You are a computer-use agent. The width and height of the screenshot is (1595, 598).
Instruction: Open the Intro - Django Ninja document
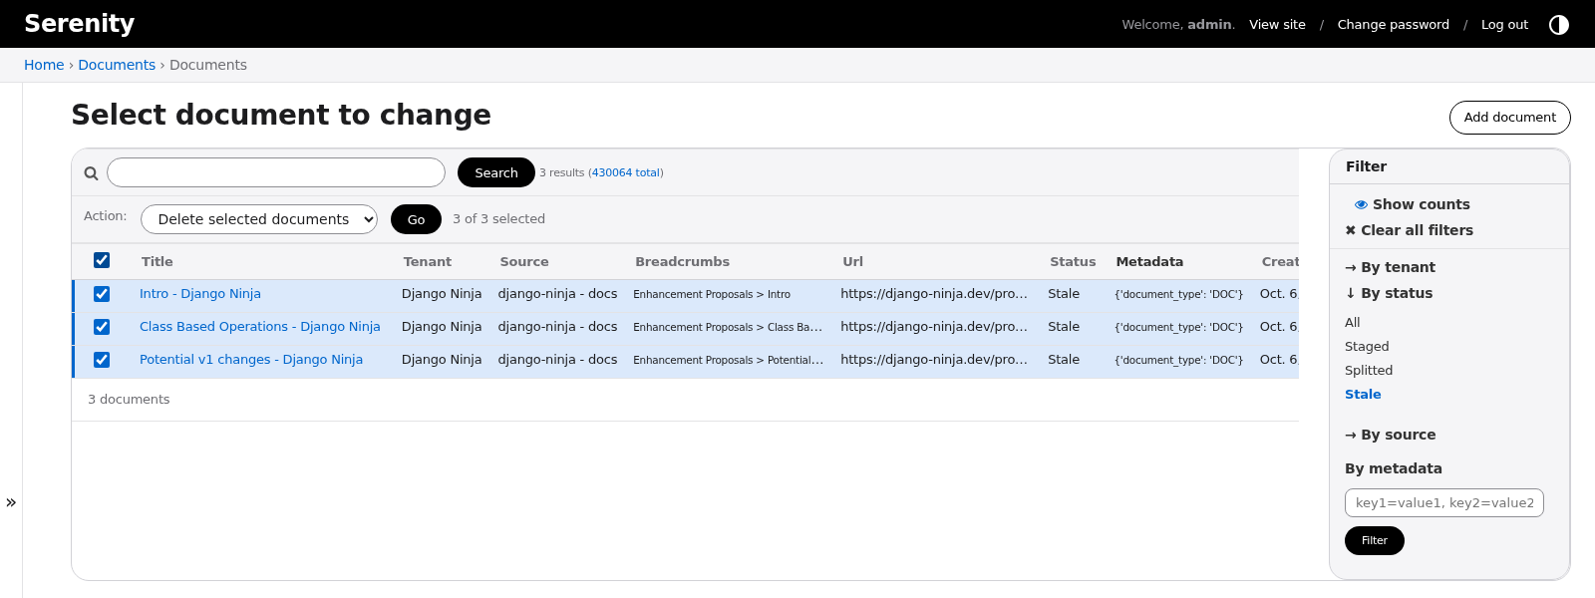pos(200,294)
